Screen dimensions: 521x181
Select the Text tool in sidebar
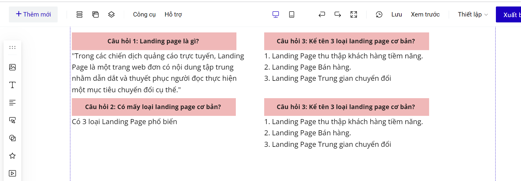point(12,85)
